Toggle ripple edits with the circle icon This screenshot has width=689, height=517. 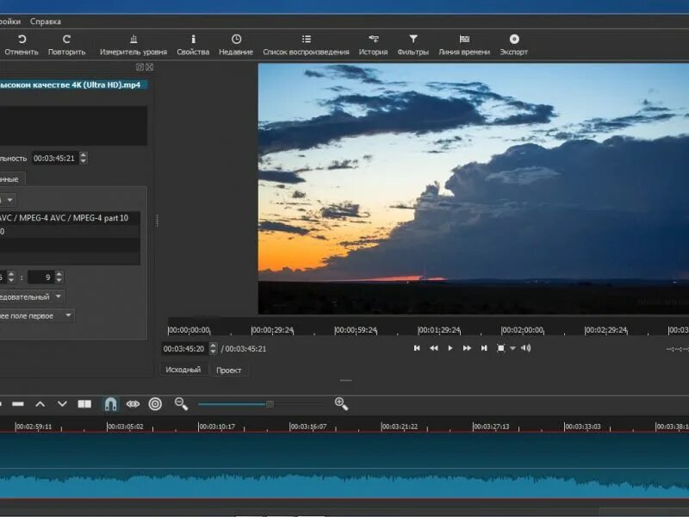click(155, 402)
